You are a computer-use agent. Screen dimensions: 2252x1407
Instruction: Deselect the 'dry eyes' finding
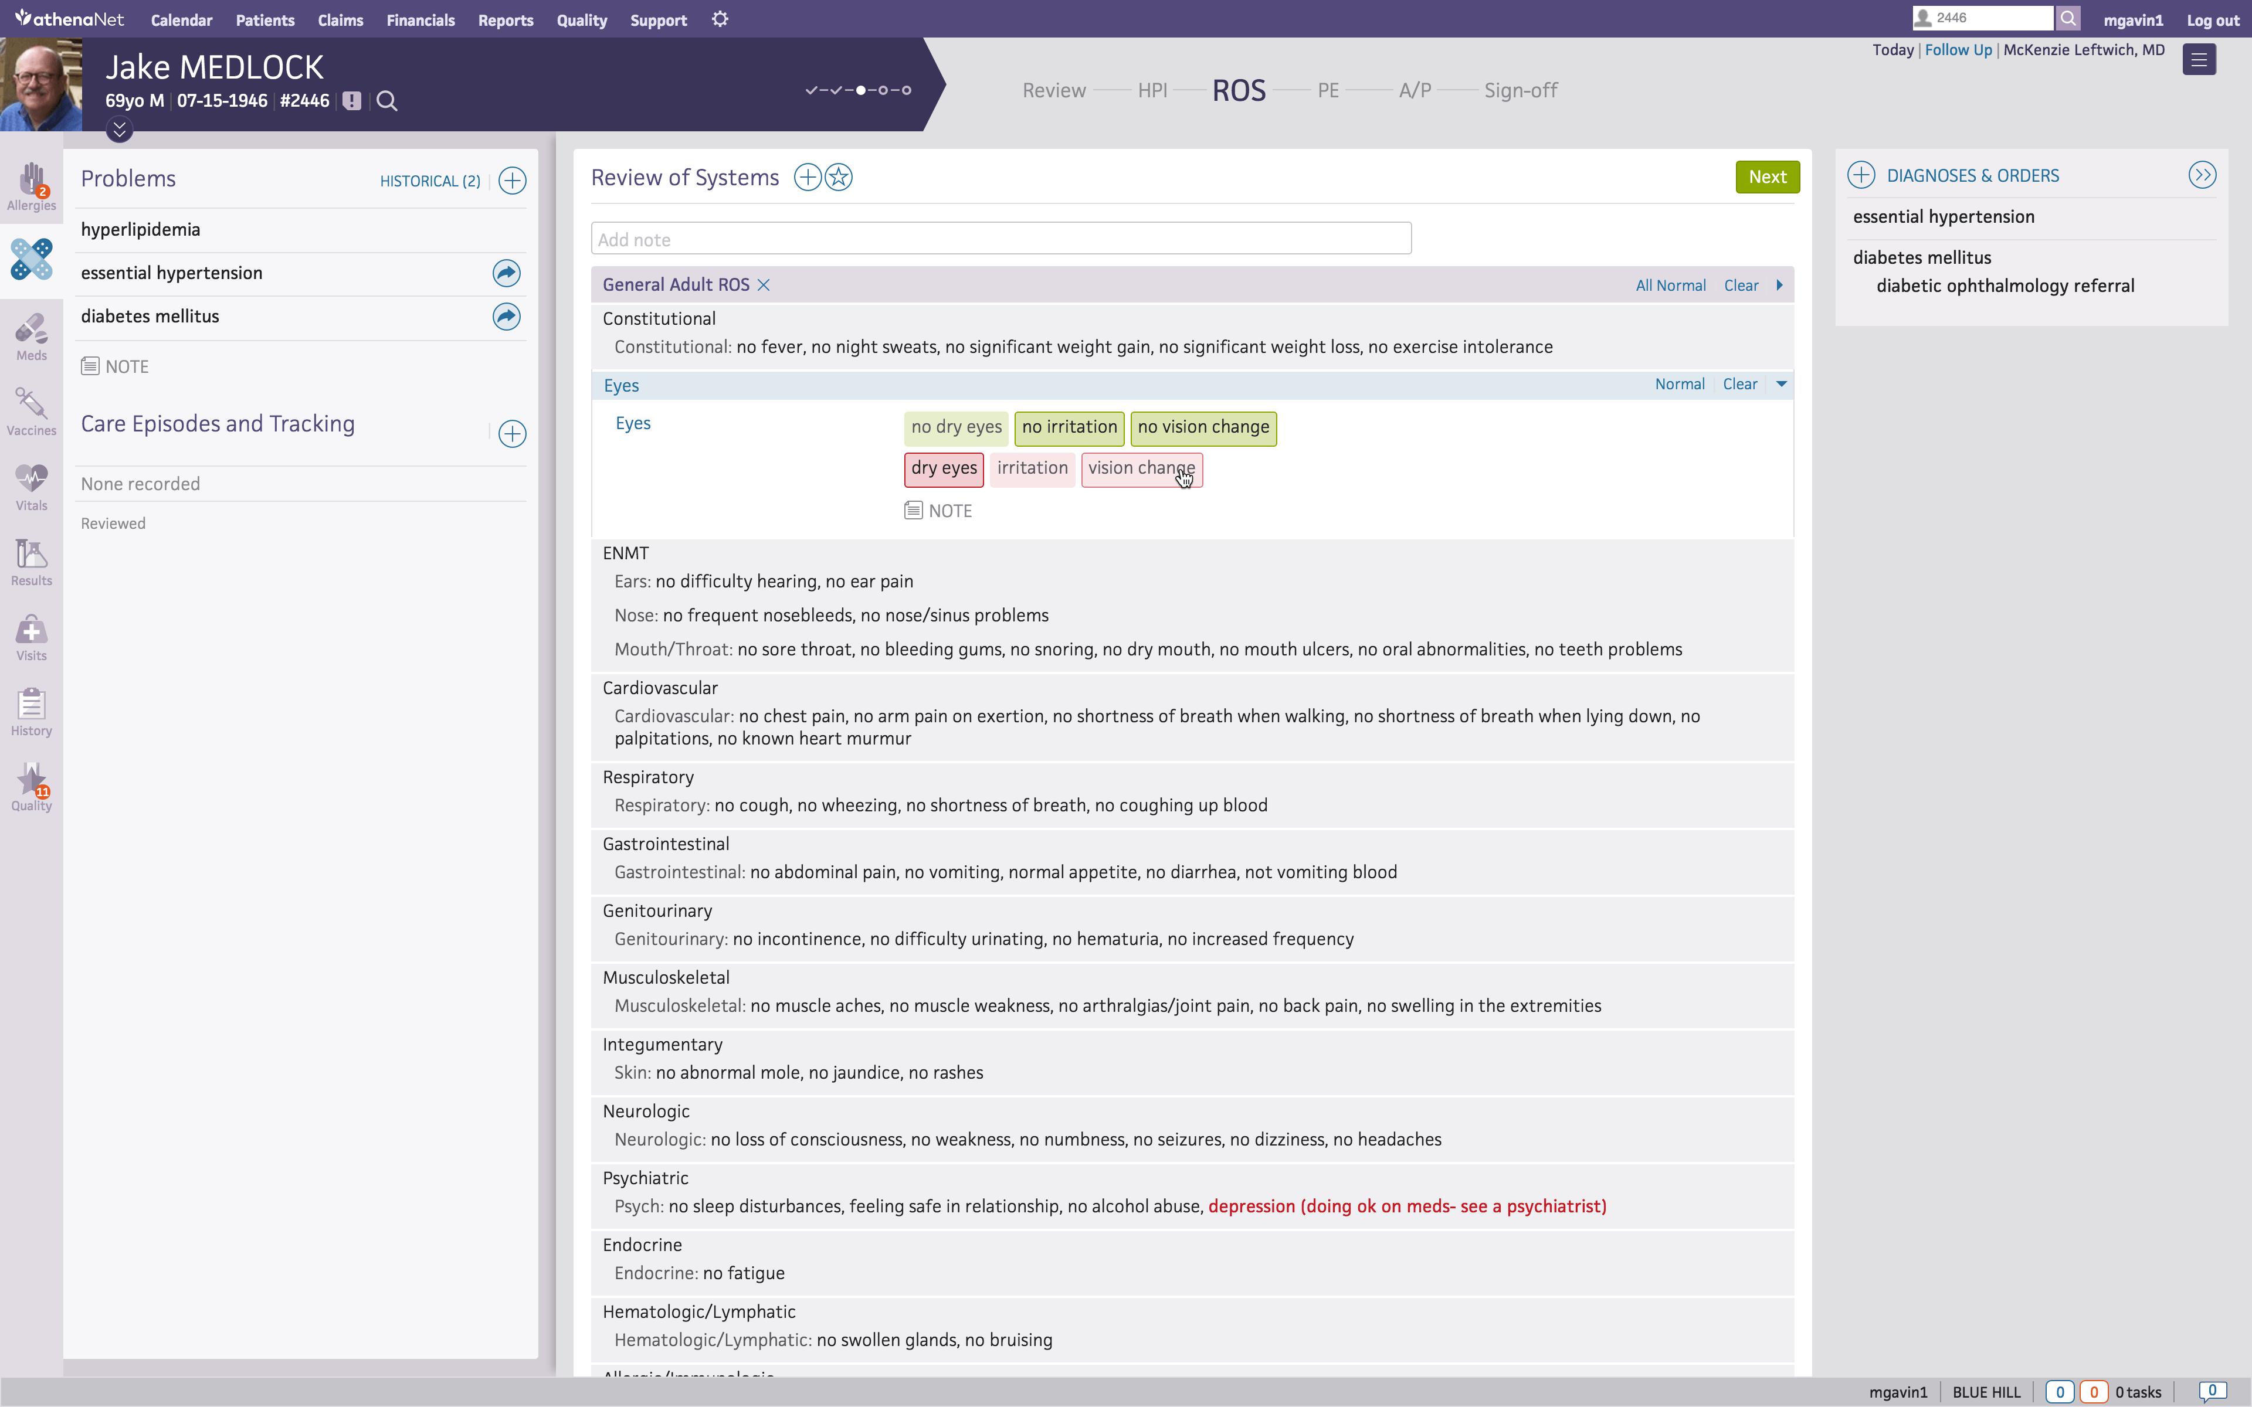coord(942,468)
